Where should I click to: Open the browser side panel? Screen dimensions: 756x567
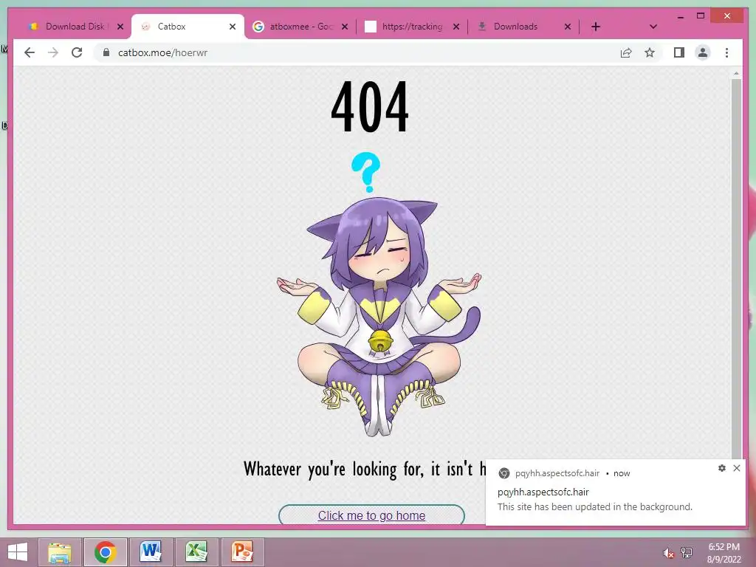(x=679, y=52)
